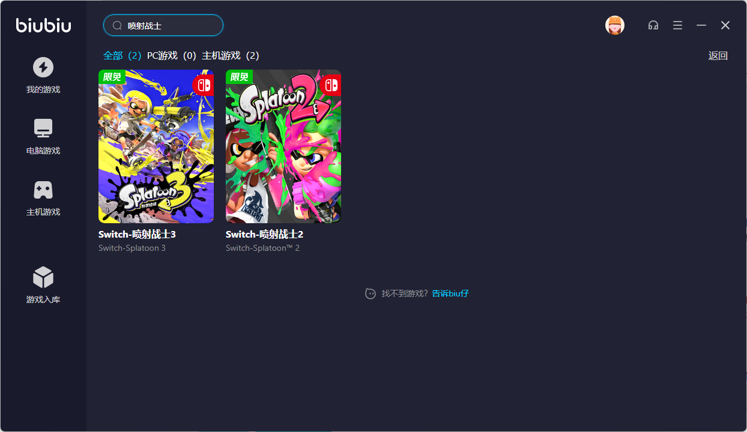The width and height of the screenshot is (747, 432).
Task: Open the Splatoon 2 cover thumbnail
Action: 283,146
